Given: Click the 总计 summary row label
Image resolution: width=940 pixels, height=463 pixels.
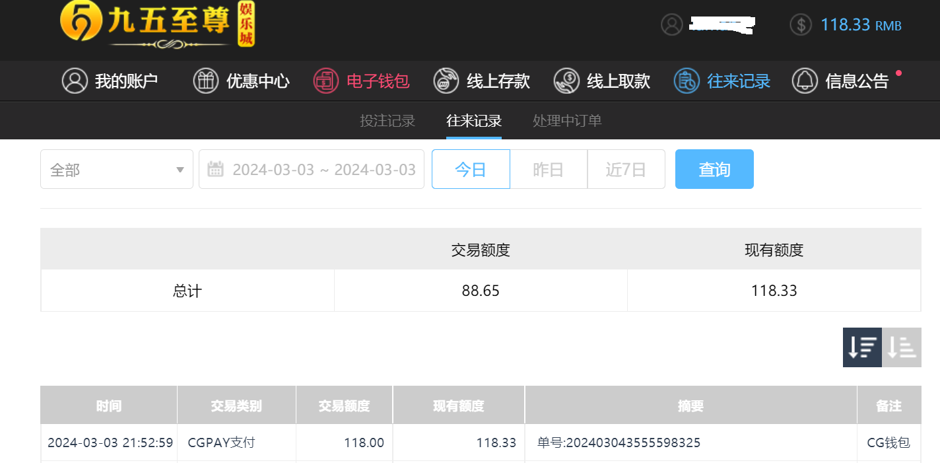Looking at the screenshot, I should coord(187,291).
